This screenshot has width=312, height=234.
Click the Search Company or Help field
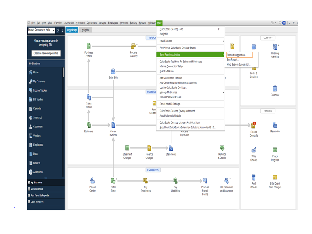pyautogui.click(x=40, y=30)
